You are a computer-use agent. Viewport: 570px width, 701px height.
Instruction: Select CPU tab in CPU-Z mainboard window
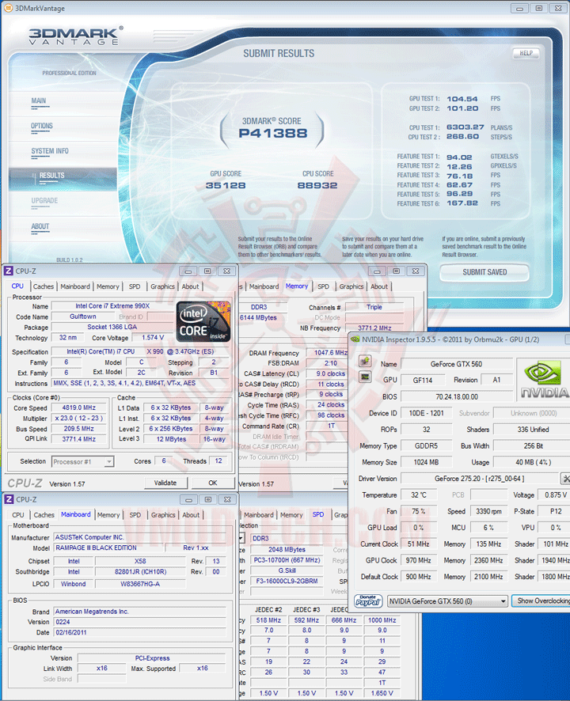coord(18,515)
